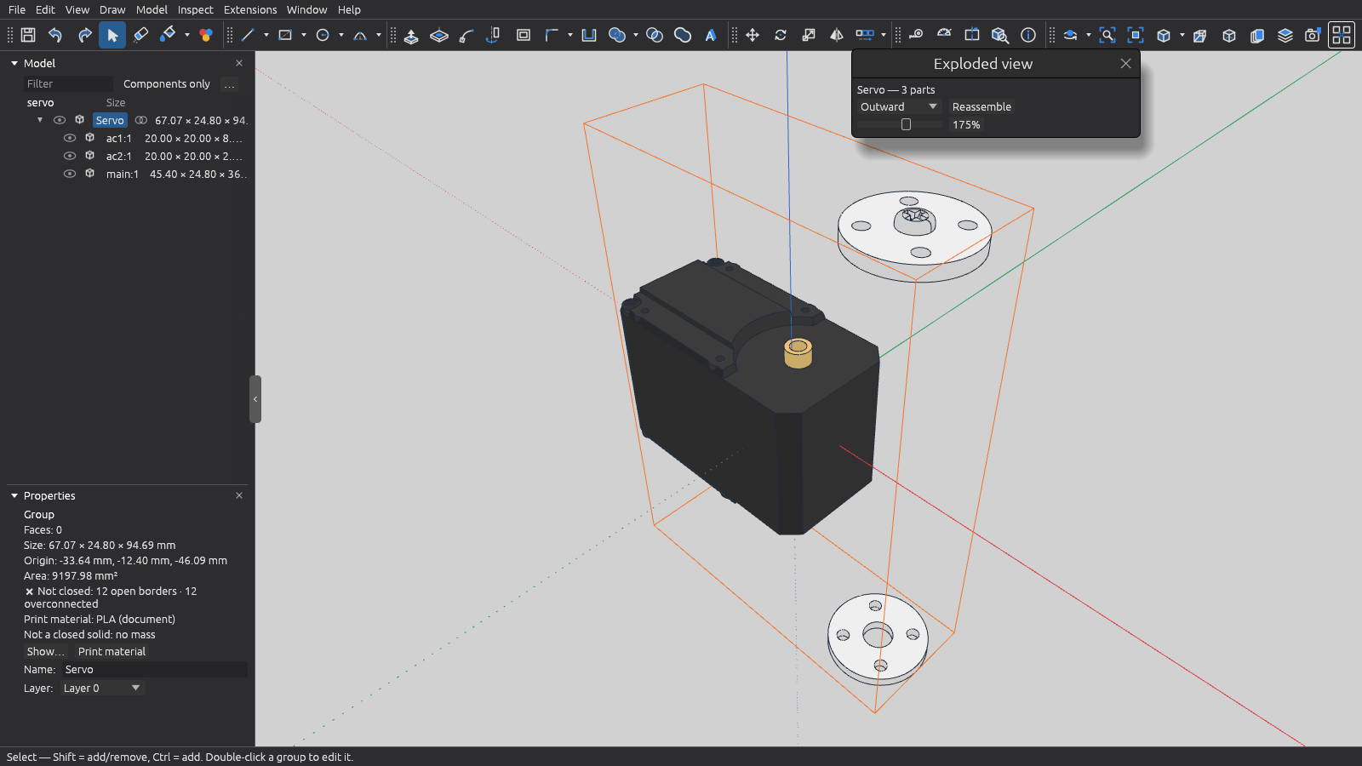This screenshot has height=766, width=1362.
Task: Toggle the four-viewport layout icon
Action: [x=1342, y=35]
